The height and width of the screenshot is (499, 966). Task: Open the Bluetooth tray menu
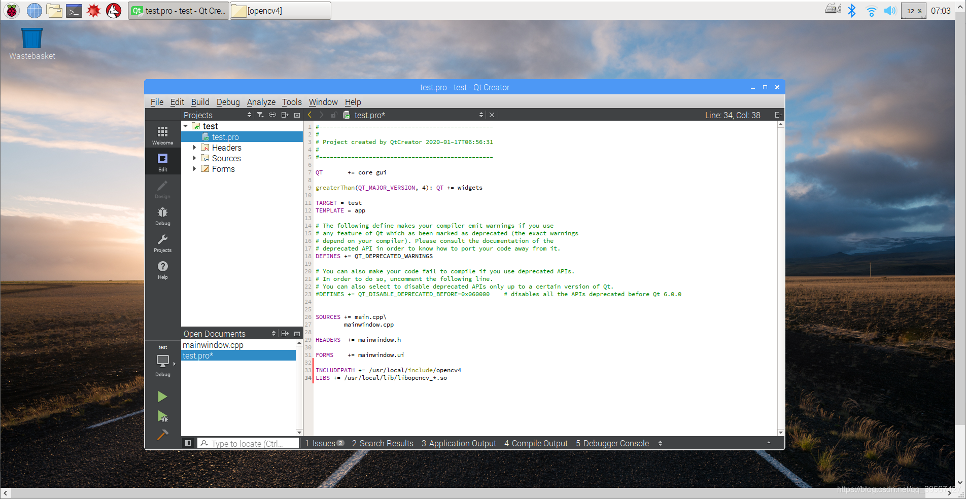pyautogui.click(x=852, y=11)
